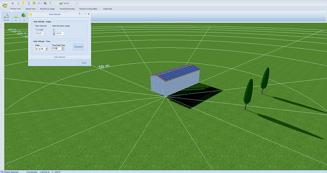Open Module Configuration tab
Image resolution: width=327 pixels, height=173 pixels.
[x=88, y=9]
